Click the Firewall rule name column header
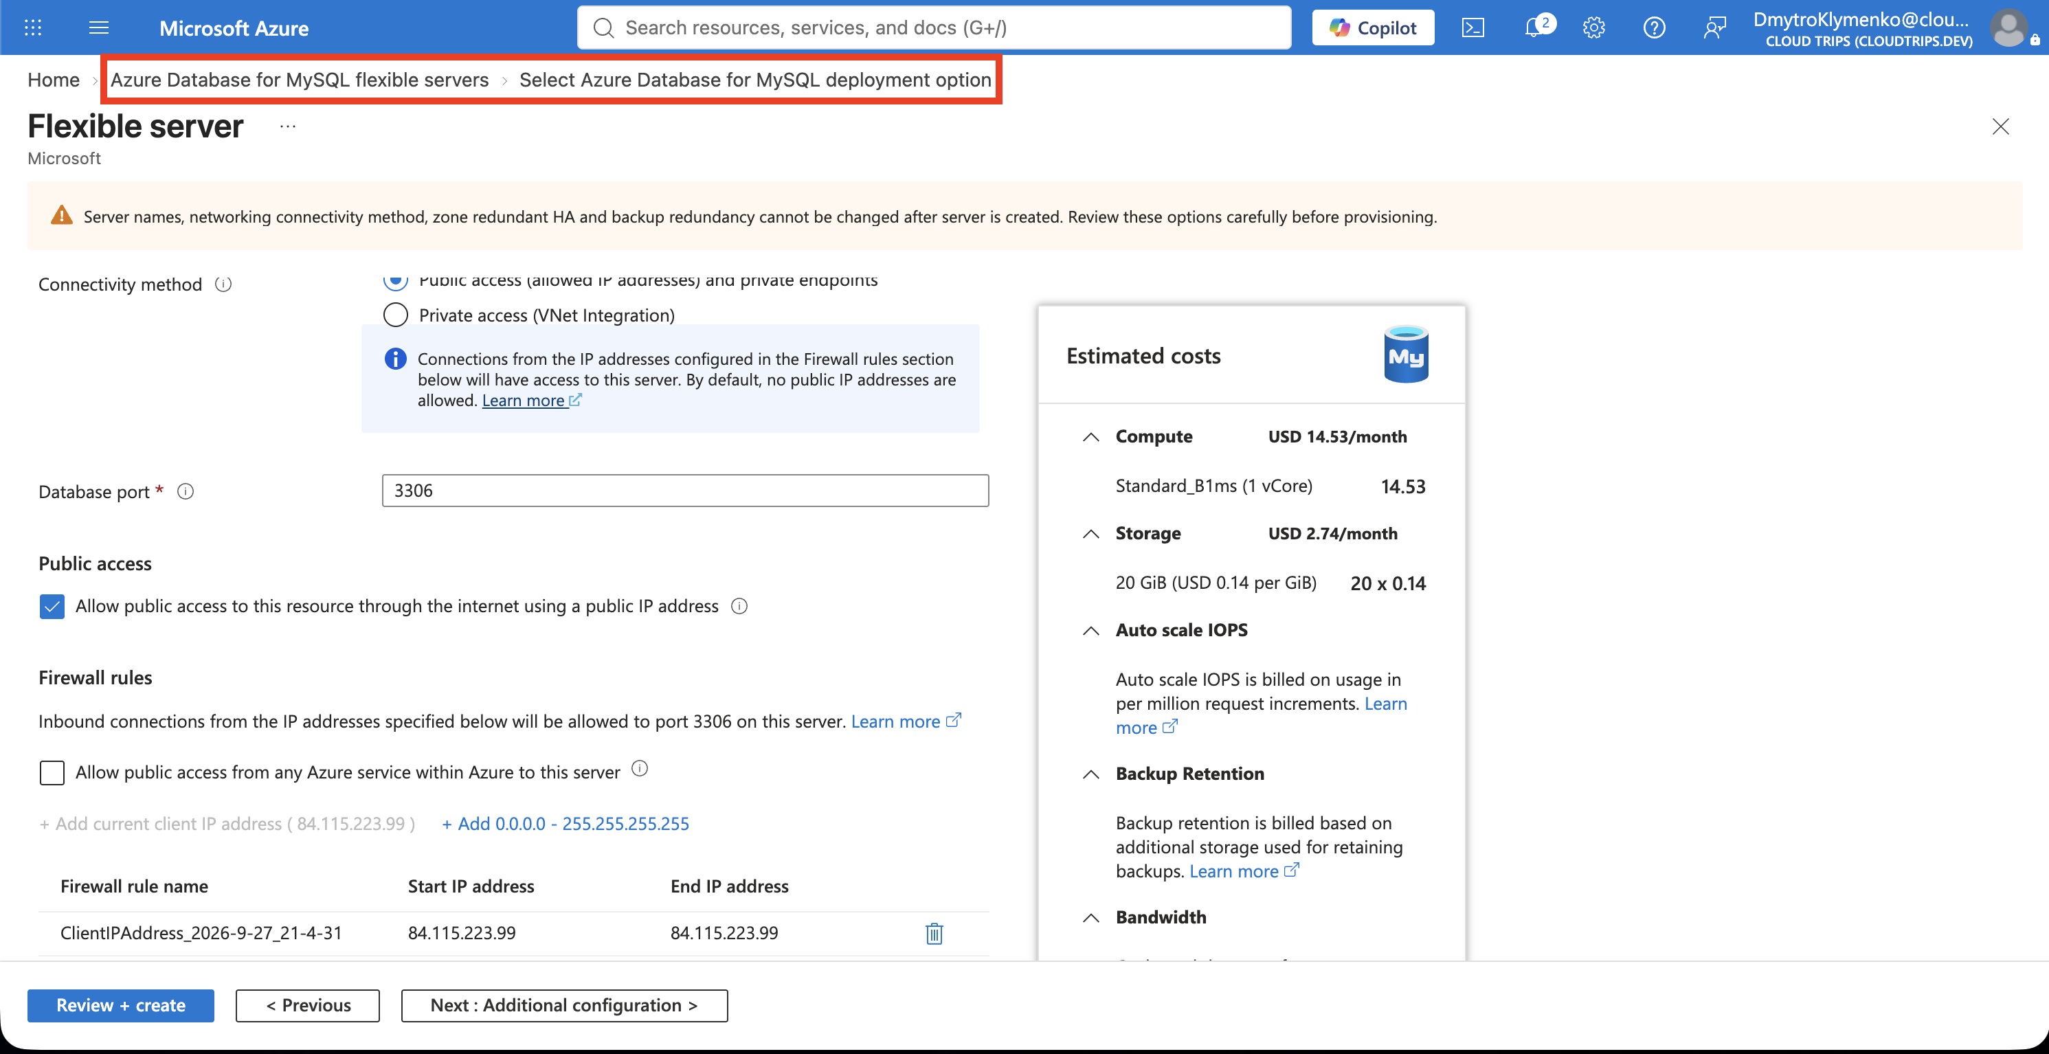 135,886
